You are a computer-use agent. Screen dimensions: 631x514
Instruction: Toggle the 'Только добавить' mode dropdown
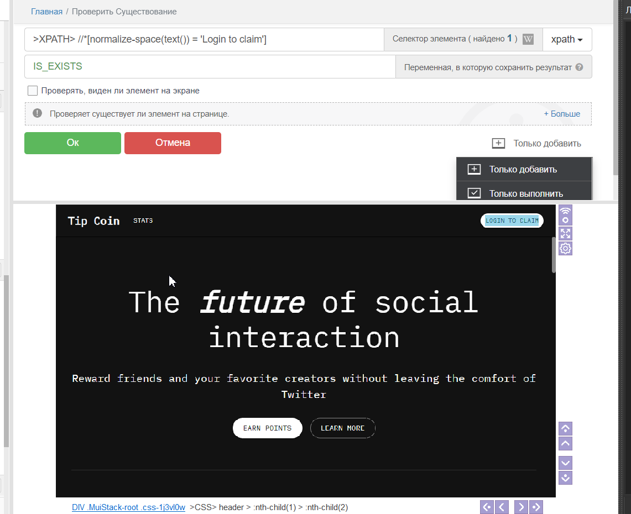536,144
